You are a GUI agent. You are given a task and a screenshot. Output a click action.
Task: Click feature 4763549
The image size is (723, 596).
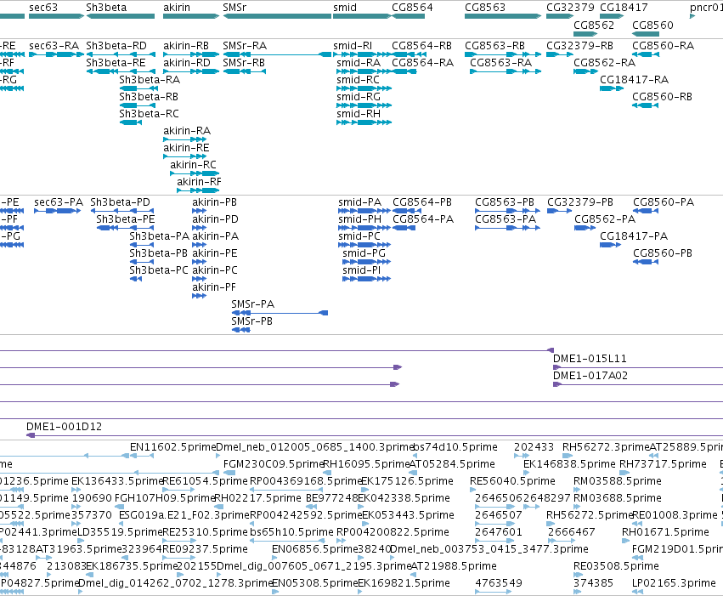click(499, 583)
